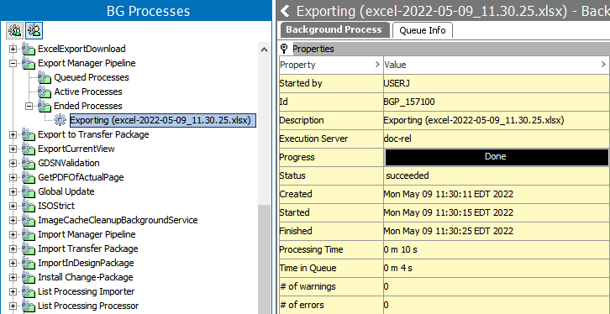
Task: Select the gear icon of the Exporting process
Action: tap(60, 120)
